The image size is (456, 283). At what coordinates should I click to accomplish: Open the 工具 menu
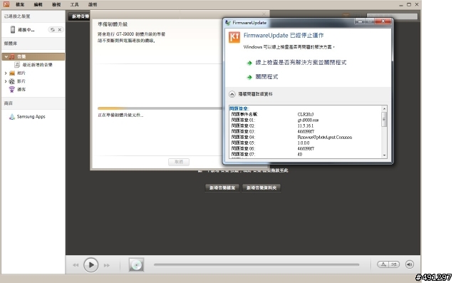pos(74,4)
